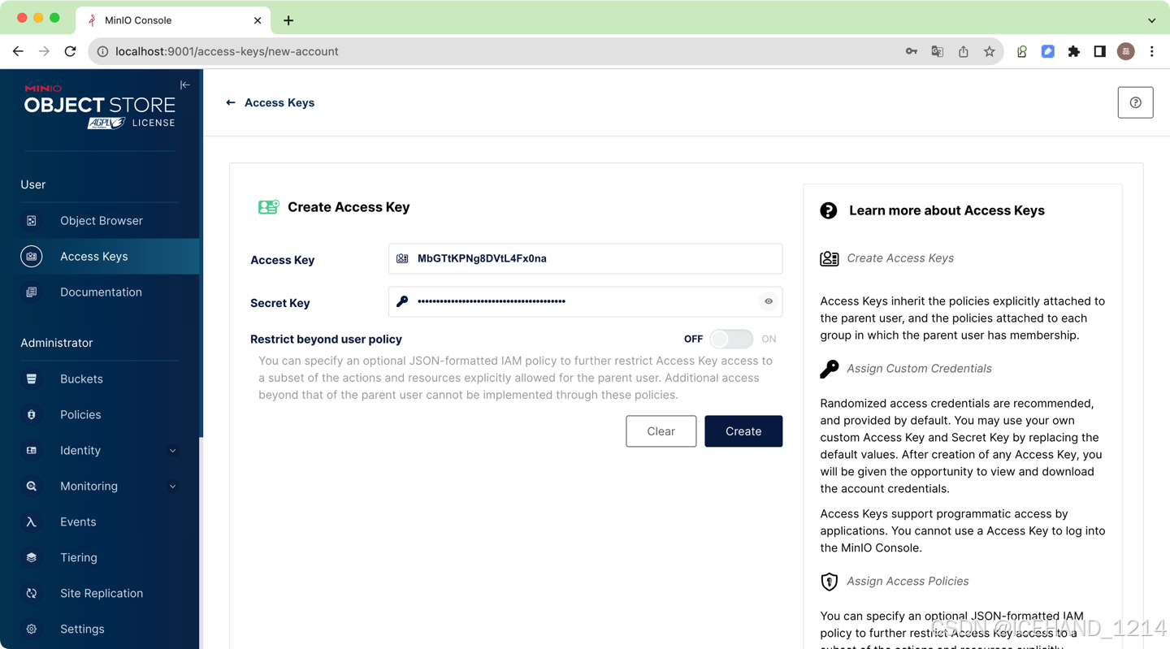Click the Learn more question mark icon

pyautogui.click(x=829, y=210)
